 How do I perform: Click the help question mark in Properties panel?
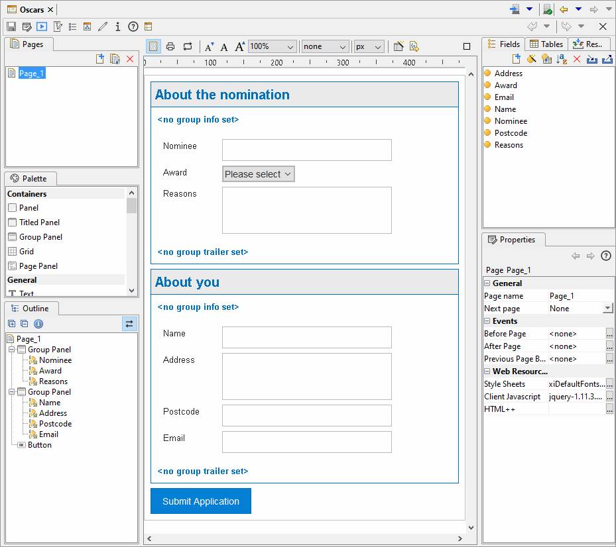605,256
